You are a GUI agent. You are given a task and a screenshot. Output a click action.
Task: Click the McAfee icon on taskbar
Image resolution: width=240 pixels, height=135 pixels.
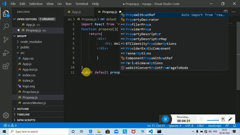[x=133, y=132]
